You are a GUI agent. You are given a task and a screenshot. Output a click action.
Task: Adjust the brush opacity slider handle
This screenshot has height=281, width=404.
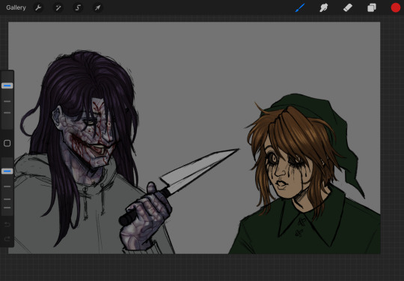pos(7,171)
